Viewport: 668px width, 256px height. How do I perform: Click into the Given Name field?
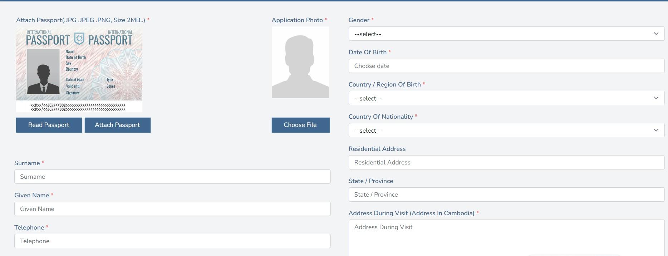click(x=172, y=209)
